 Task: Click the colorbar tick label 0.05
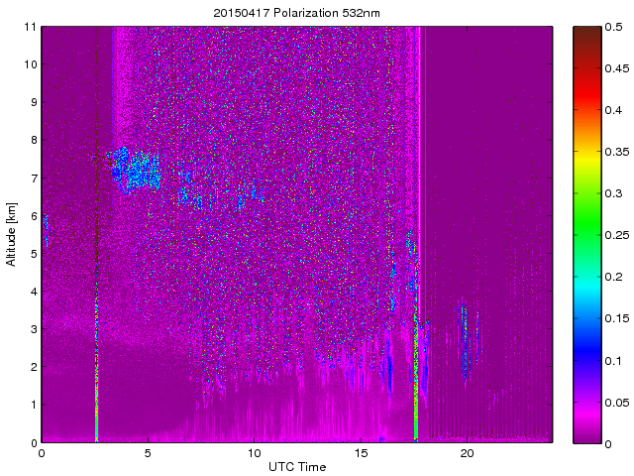(617, 403)
